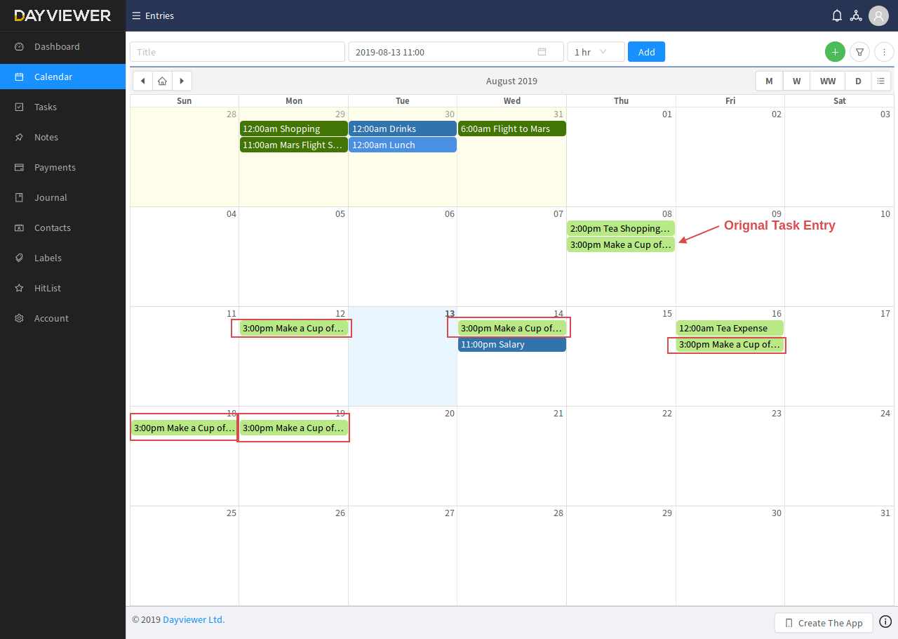Open the 6:00am Flight to Mars entry
898x639 pixels.
512,129
